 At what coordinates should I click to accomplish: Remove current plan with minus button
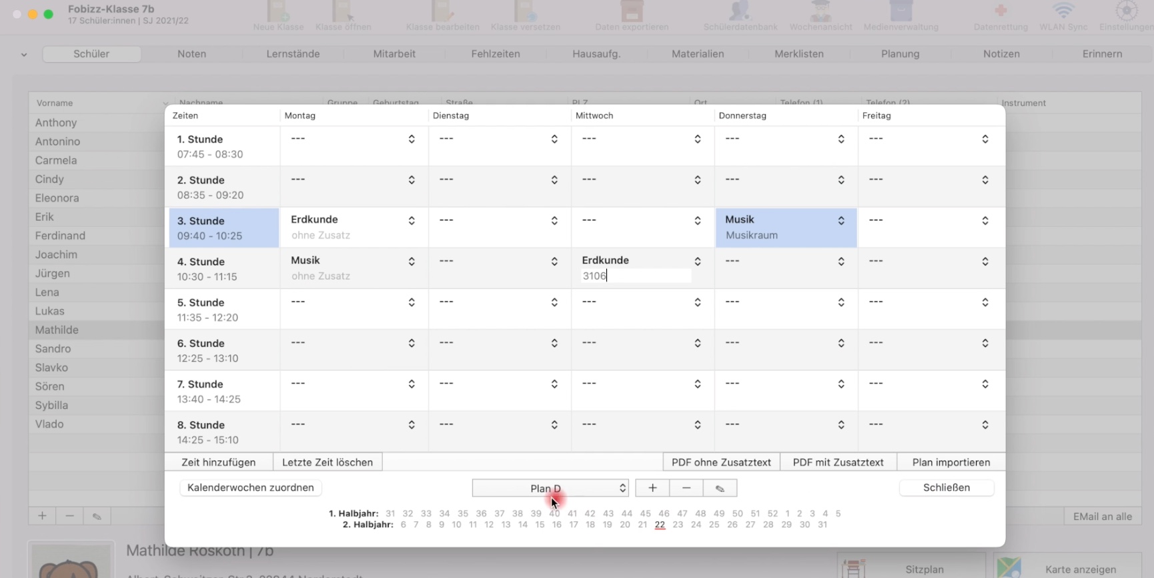tap(686, 488)
